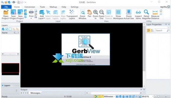Click the zoom slider minus button
The width and height of the screenshot is (171, 98).
coord(156,96)
